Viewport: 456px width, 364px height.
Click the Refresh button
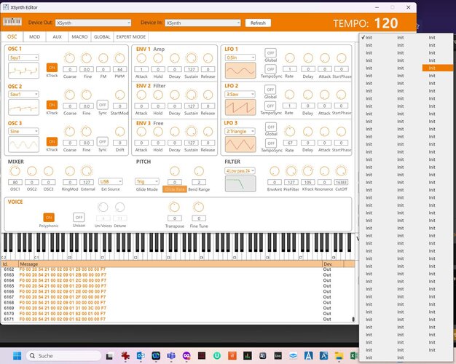click(258, 23)
